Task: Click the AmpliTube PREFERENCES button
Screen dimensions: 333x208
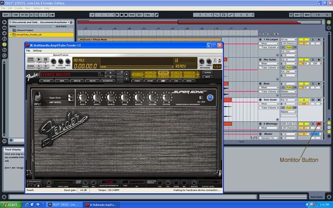Action: coord(34,182)
